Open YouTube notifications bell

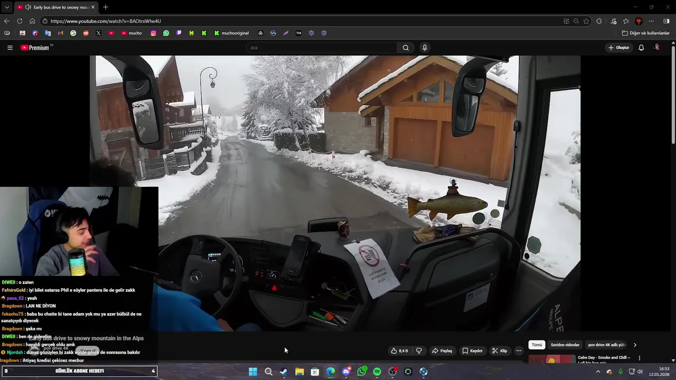click(x=641, y=47)
